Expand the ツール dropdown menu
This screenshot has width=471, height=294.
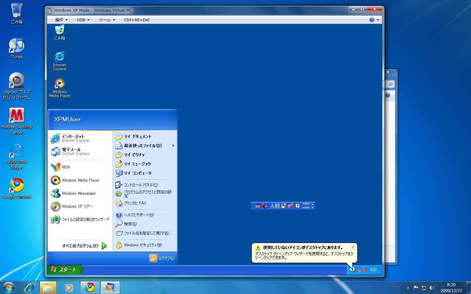[107, 20]
